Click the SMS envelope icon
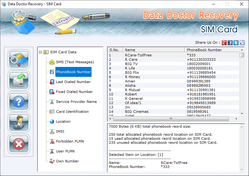249x176 pixels. pyautogui.click(x=52, y=62)
